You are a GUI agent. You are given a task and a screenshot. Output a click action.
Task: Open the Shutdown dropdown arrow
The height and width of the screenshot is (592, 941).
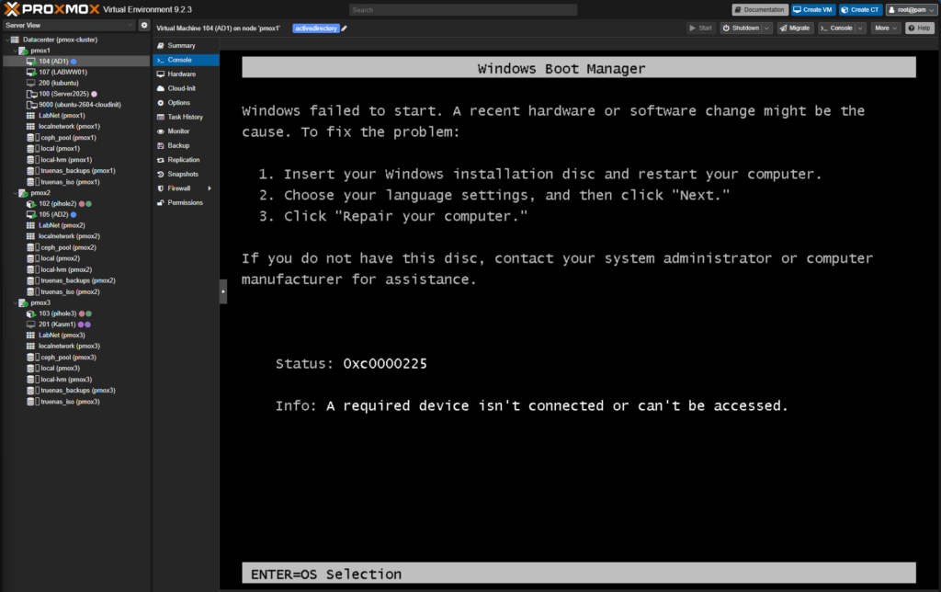click(x=767, y=28)
